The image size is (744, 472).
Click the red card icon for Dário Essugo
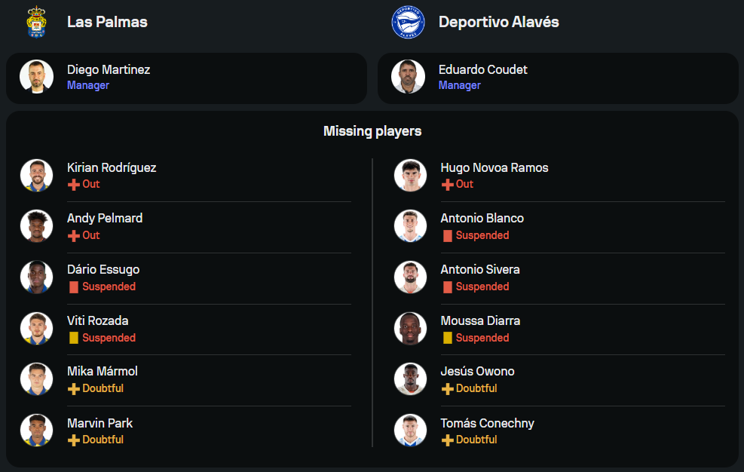74,287
